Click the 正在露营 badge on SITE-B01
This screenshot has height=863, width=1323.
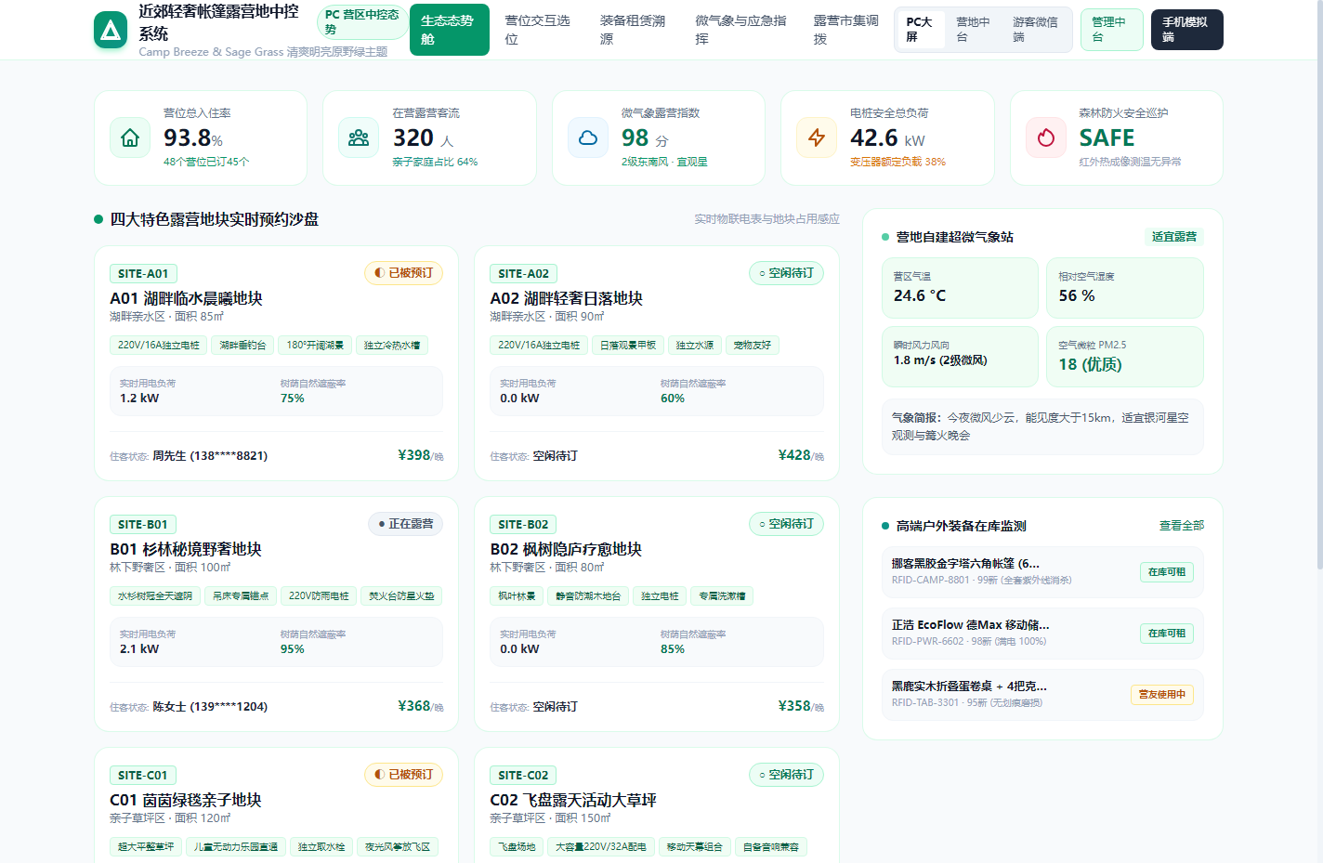tap(406, 524)
